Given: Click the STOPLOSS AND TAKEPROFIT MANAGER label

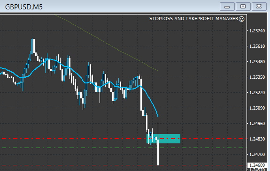Looking at the screenshot, I should (193, 19).
